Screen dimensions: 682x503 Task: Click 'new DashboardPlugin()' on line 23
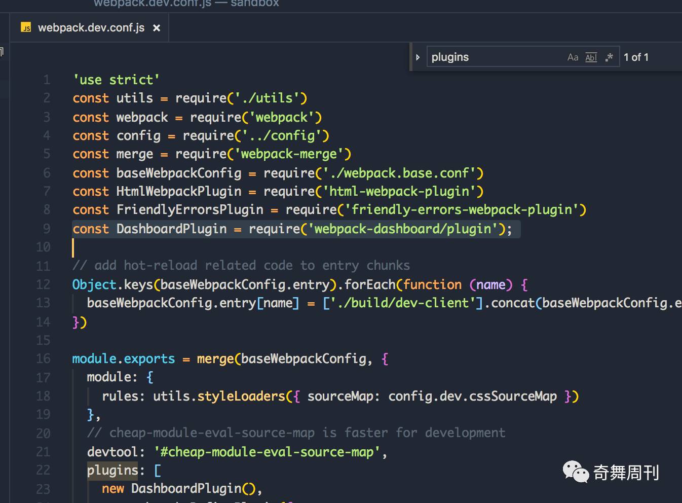[x=179, y=489]
